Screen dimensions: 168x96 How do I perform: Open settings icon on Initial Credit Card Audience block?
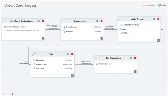[39, 21]
